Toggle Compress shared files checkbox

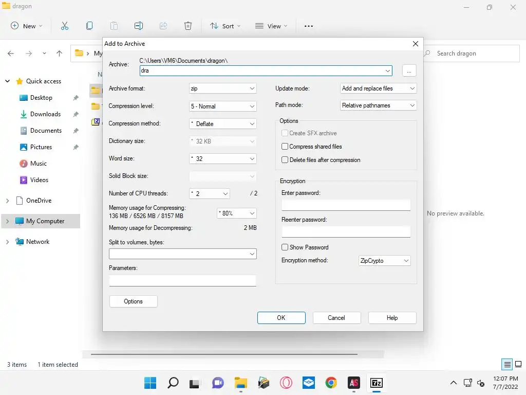click(285, 147)
